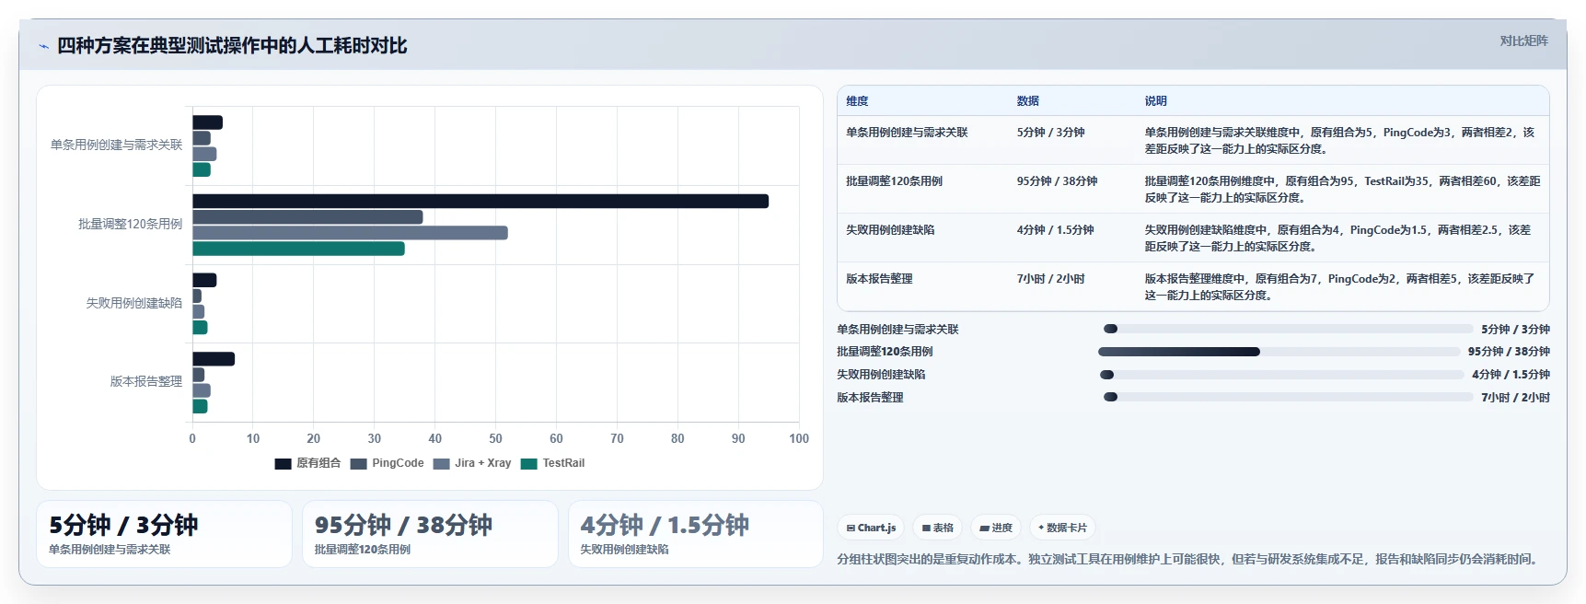Click the 进度 chip
This screenshot has height=604, width=1586.
tap(996, 528)
